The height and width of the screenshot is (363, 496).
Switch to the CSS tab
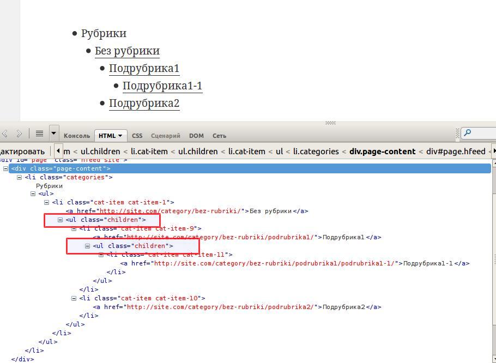[x=137, y=136]
